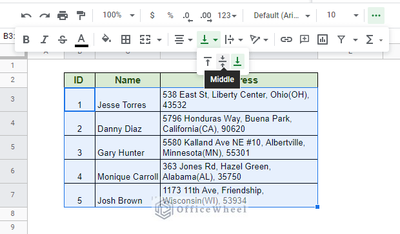Click the Undo arrow icon
The width and height of the screenshot is (400, 234).
click(26, 16)
